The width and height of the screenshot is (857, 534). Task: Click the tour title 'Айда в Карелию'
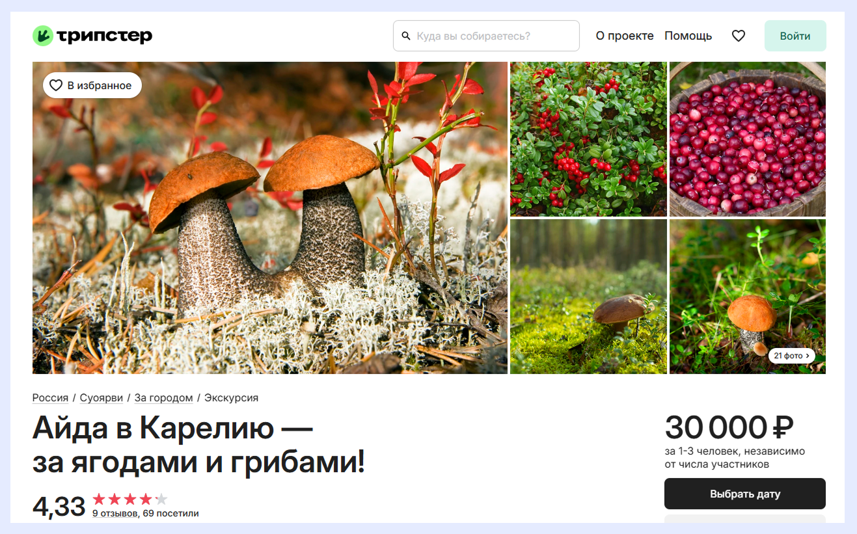tap(198, 445)
